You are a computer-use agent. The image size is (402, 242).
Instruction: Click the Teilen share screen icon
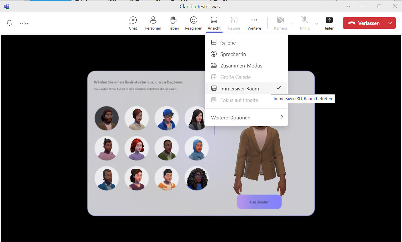click(329, 20)
